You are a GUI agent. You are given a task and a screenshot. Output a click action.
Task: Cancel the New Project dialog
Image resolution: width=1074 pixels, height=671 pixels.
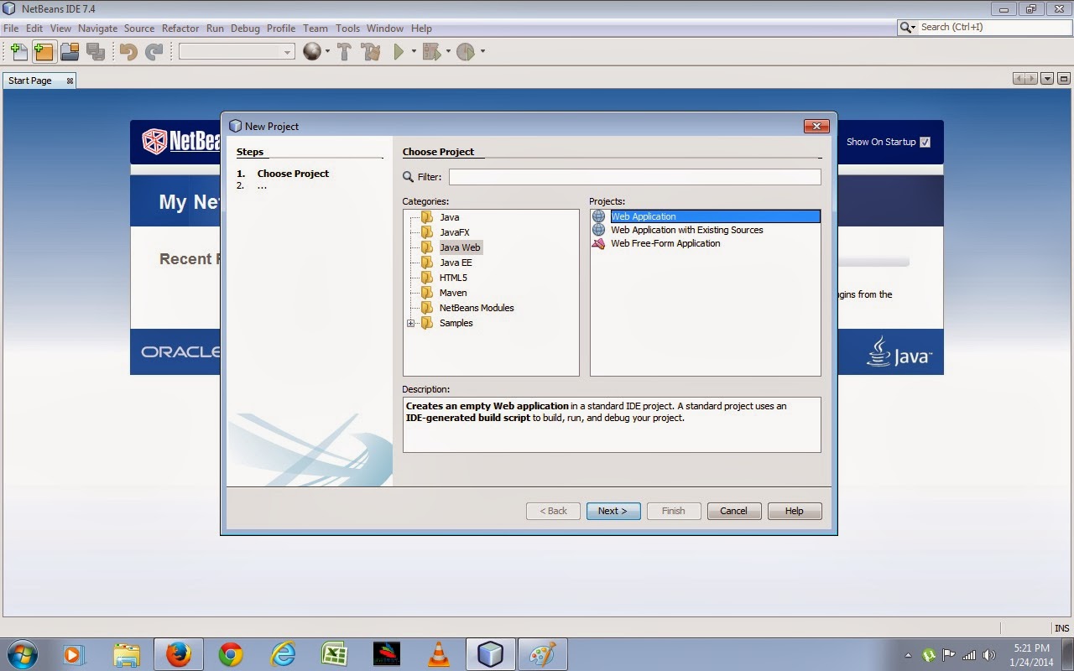(x=733, y=511)
